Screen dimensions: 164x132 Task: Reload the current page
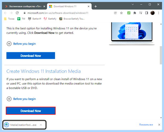click(17, 13)
